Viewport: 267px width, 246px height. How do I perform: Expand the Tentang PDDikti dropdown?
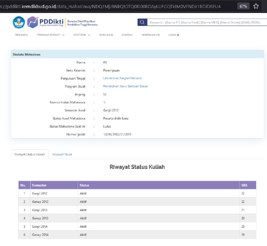point(50,35)
